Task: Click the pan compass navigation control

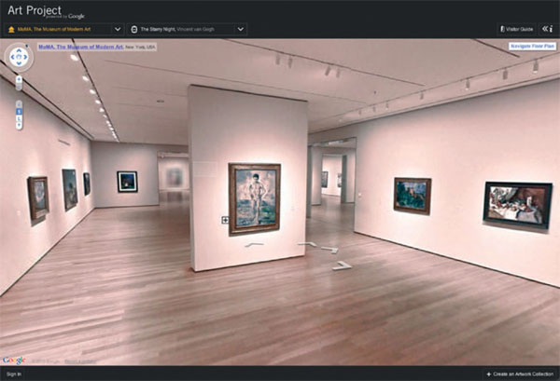Action: (19, 57)
